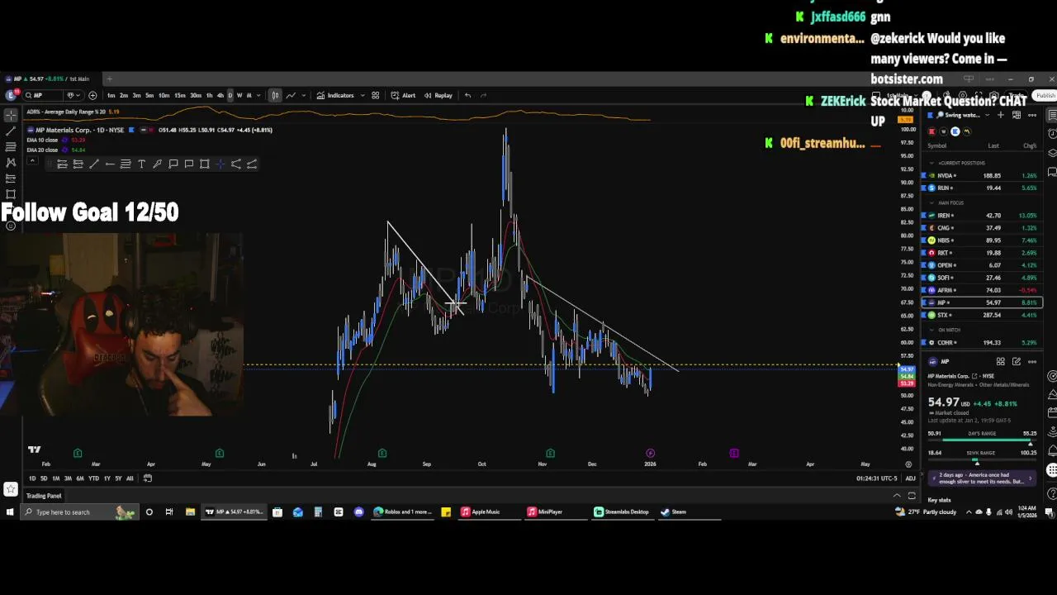
Task: Select the W weekly timeframe
Action: tap(239, 95)
